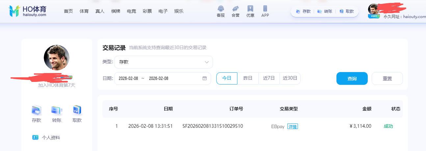Open the 体育 sports menu

click(x=84, y=11)
